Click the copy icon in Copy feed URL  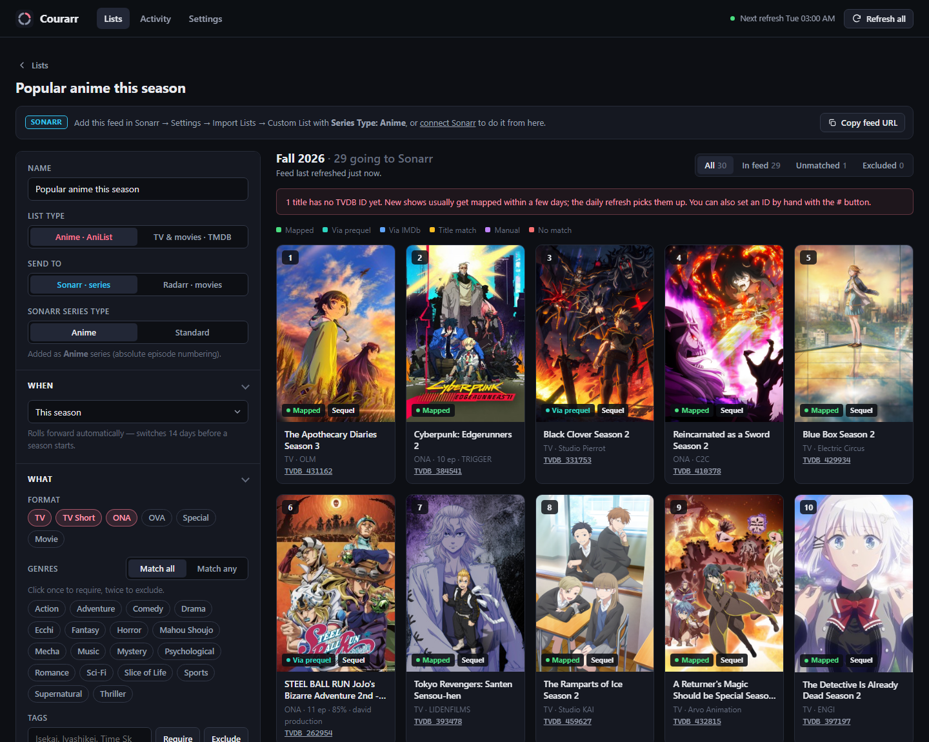(832, 123)
